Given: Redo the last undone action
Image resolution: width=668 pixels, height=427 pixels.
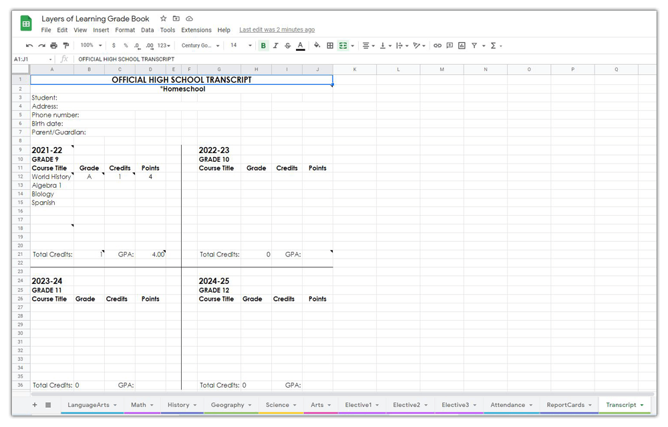Looking at the screenshot, I should (41, 45).
